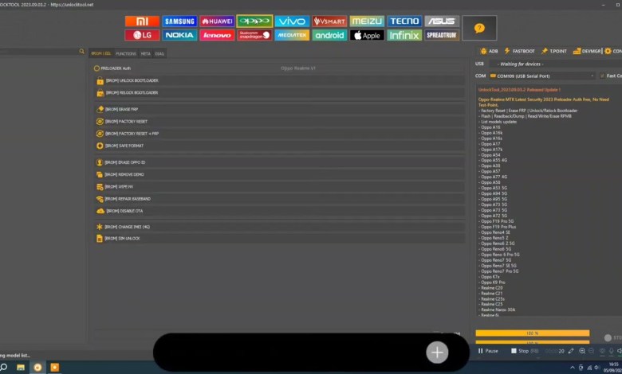The height and width of the screenshot is (374, 622).
Task: Run [BROM] FACTORY RESET
Action: tap(279, 122)
